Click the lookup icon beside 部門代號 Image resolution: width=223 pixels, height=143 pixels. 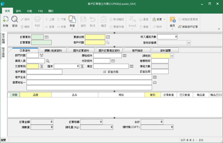[42, 55]
